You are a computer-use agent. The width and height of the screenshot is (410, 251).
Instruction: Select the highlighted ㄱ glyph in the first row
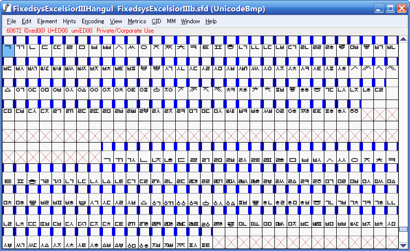[x=8, y=48]
